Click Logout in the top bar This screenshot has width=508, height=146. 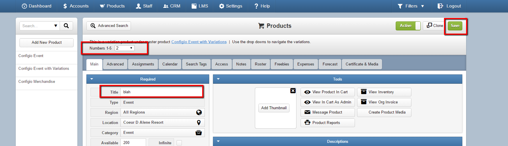449,6
